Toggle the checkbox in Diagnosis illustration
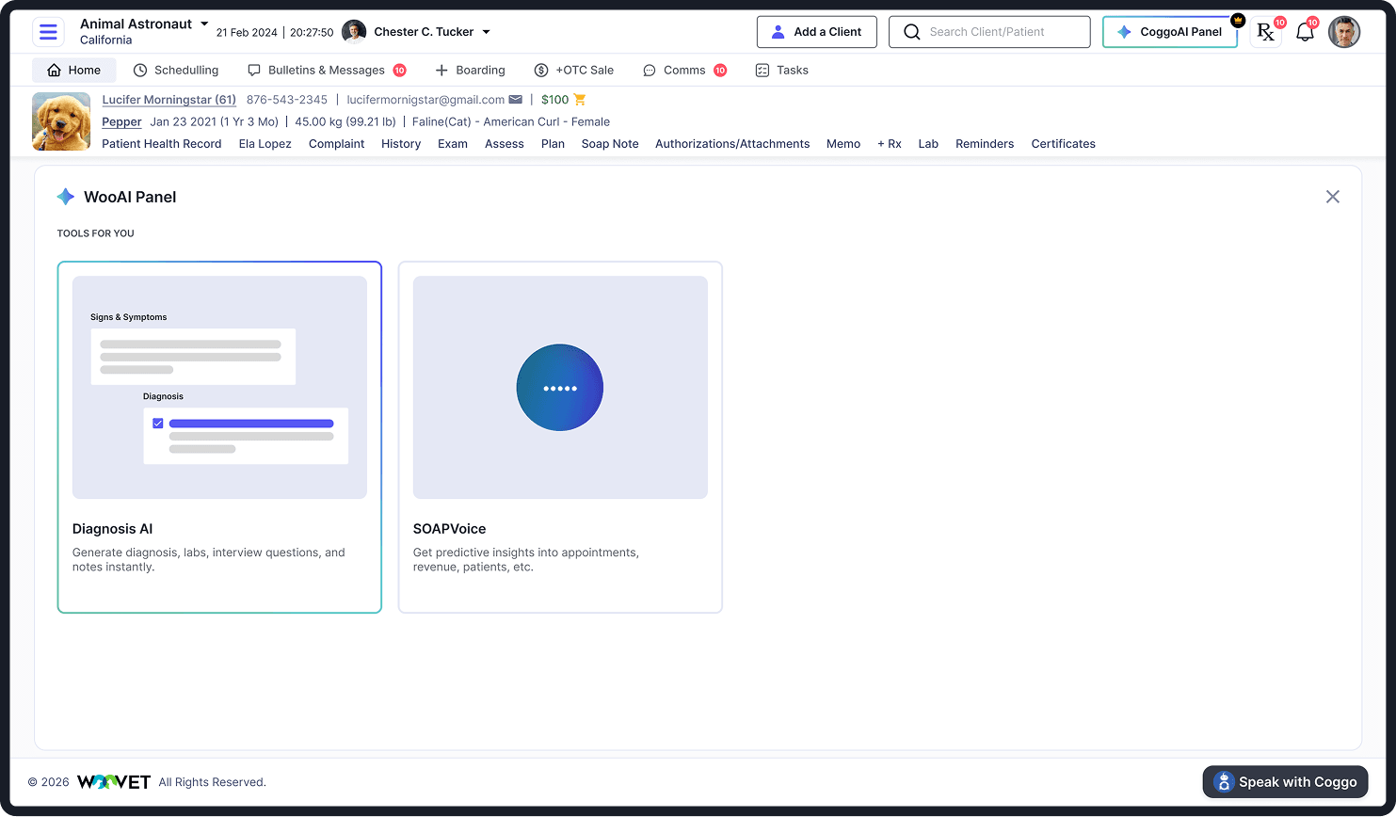The image size is (1396, 817). pos(158,424)
